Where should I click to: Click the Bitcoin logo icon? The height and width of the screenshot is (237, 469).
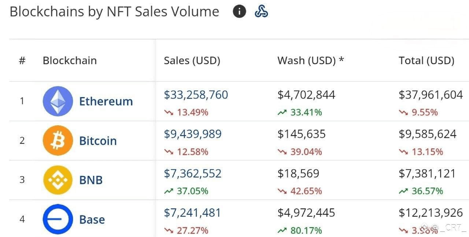point(58,141)
